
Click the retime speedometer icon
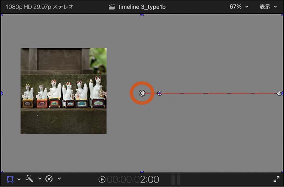point(49,179)
